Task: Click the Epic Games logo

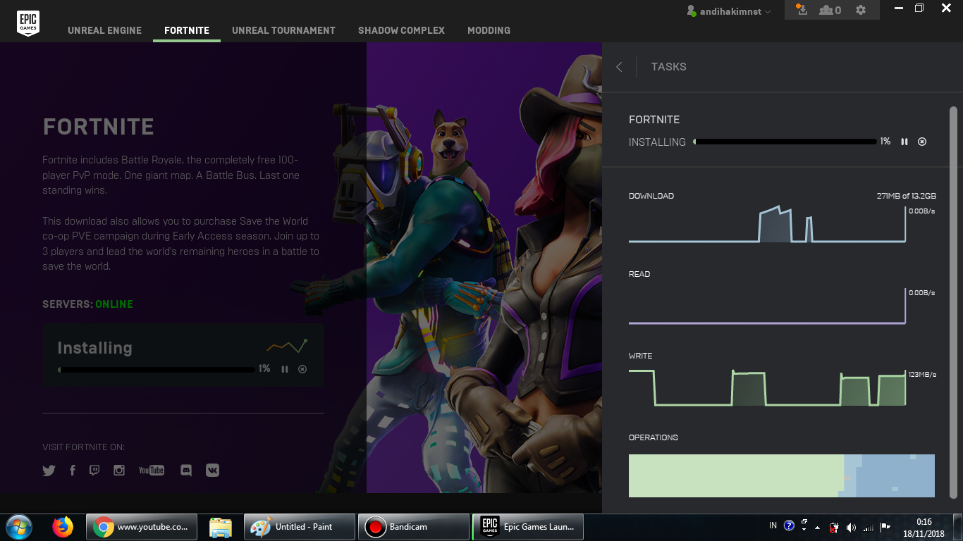Action: click(x=28, y=23)
